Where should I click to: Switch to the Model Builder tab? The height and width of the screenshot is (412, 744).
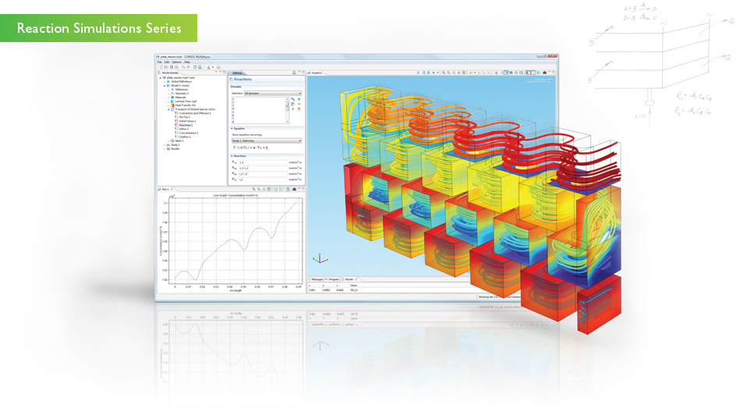coord(168,73)
